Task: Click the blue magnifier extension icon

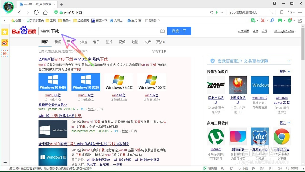Action: pyautogui.click(x=272, y=20)
